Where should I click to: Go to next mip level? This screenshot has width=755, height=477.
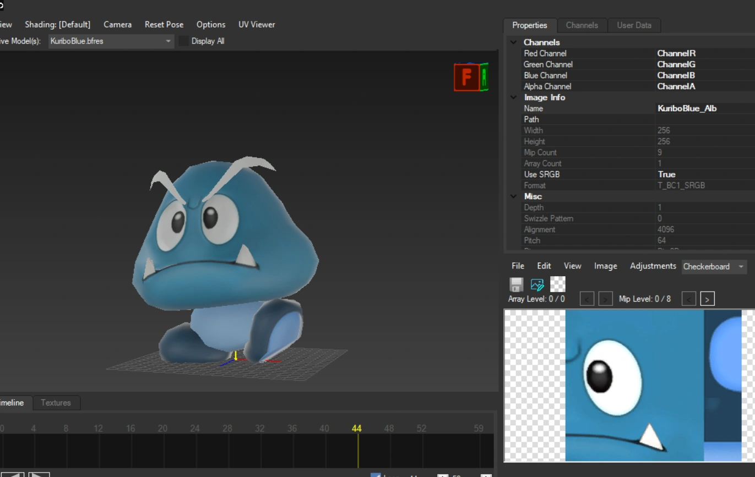coord(707,299)
